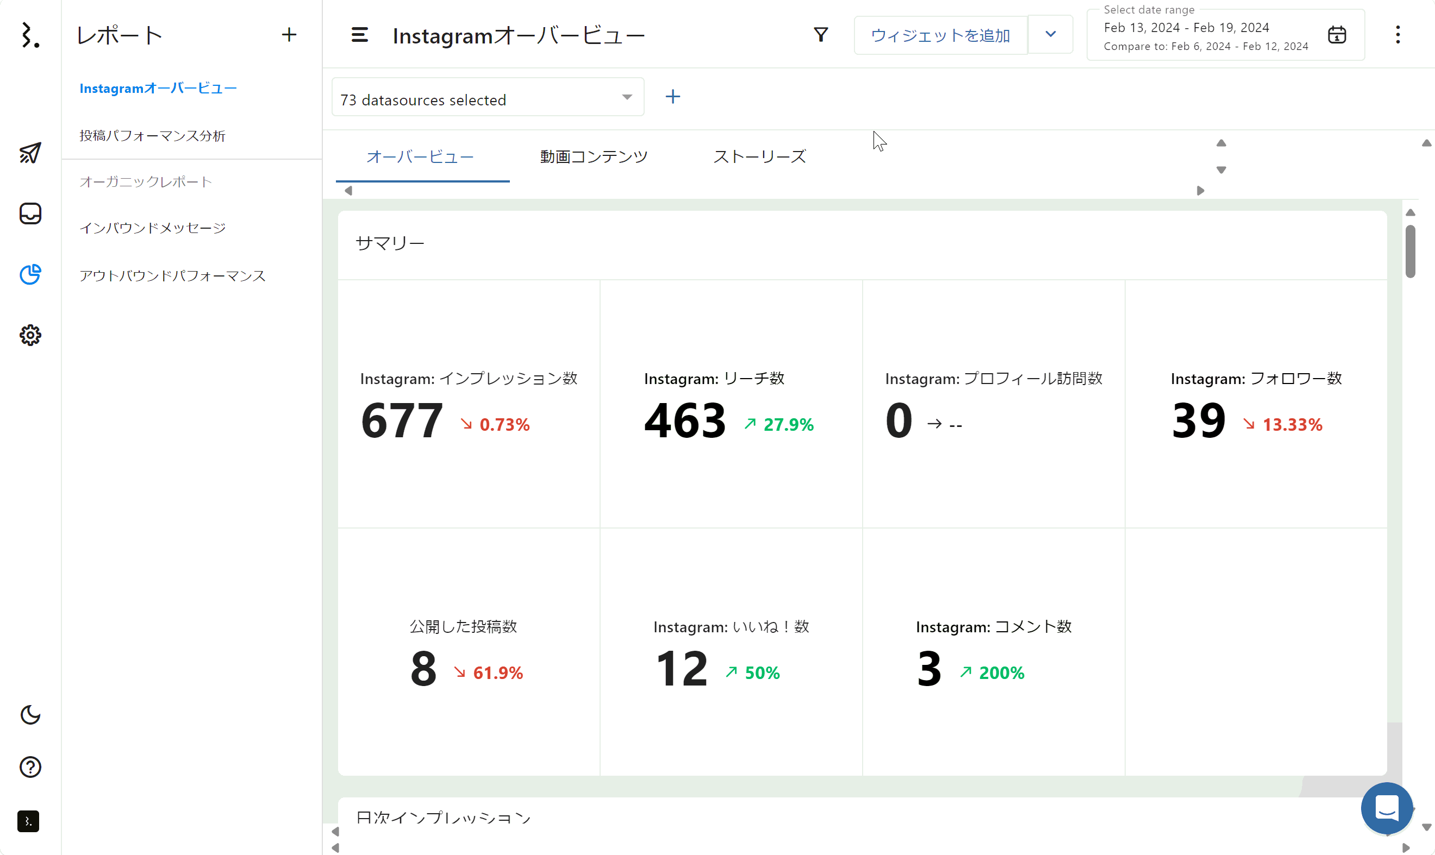Screen dimensions: 1435x855
Task: Click the 27.9% reach change indicator
Action: [779, 425]
